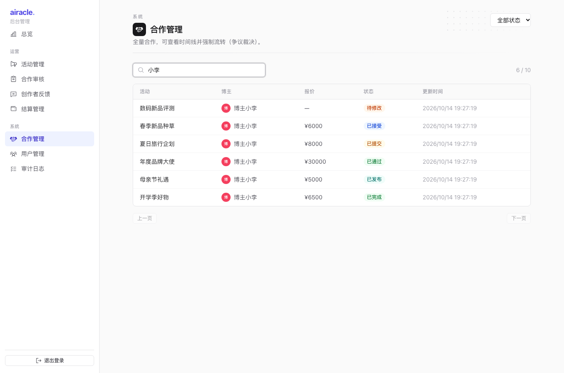Image resolution: width=564 pixels, height=373 pixels.
Task: Click the 报价 column header
Action: [x=309, y=92]
